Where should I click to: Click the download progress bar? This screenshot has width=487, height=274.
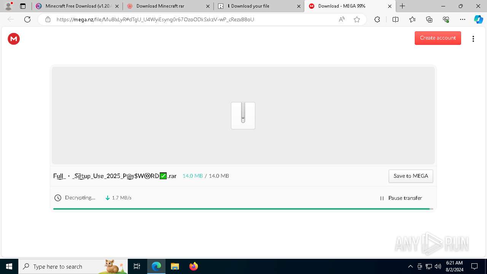[x=243, y=209]
